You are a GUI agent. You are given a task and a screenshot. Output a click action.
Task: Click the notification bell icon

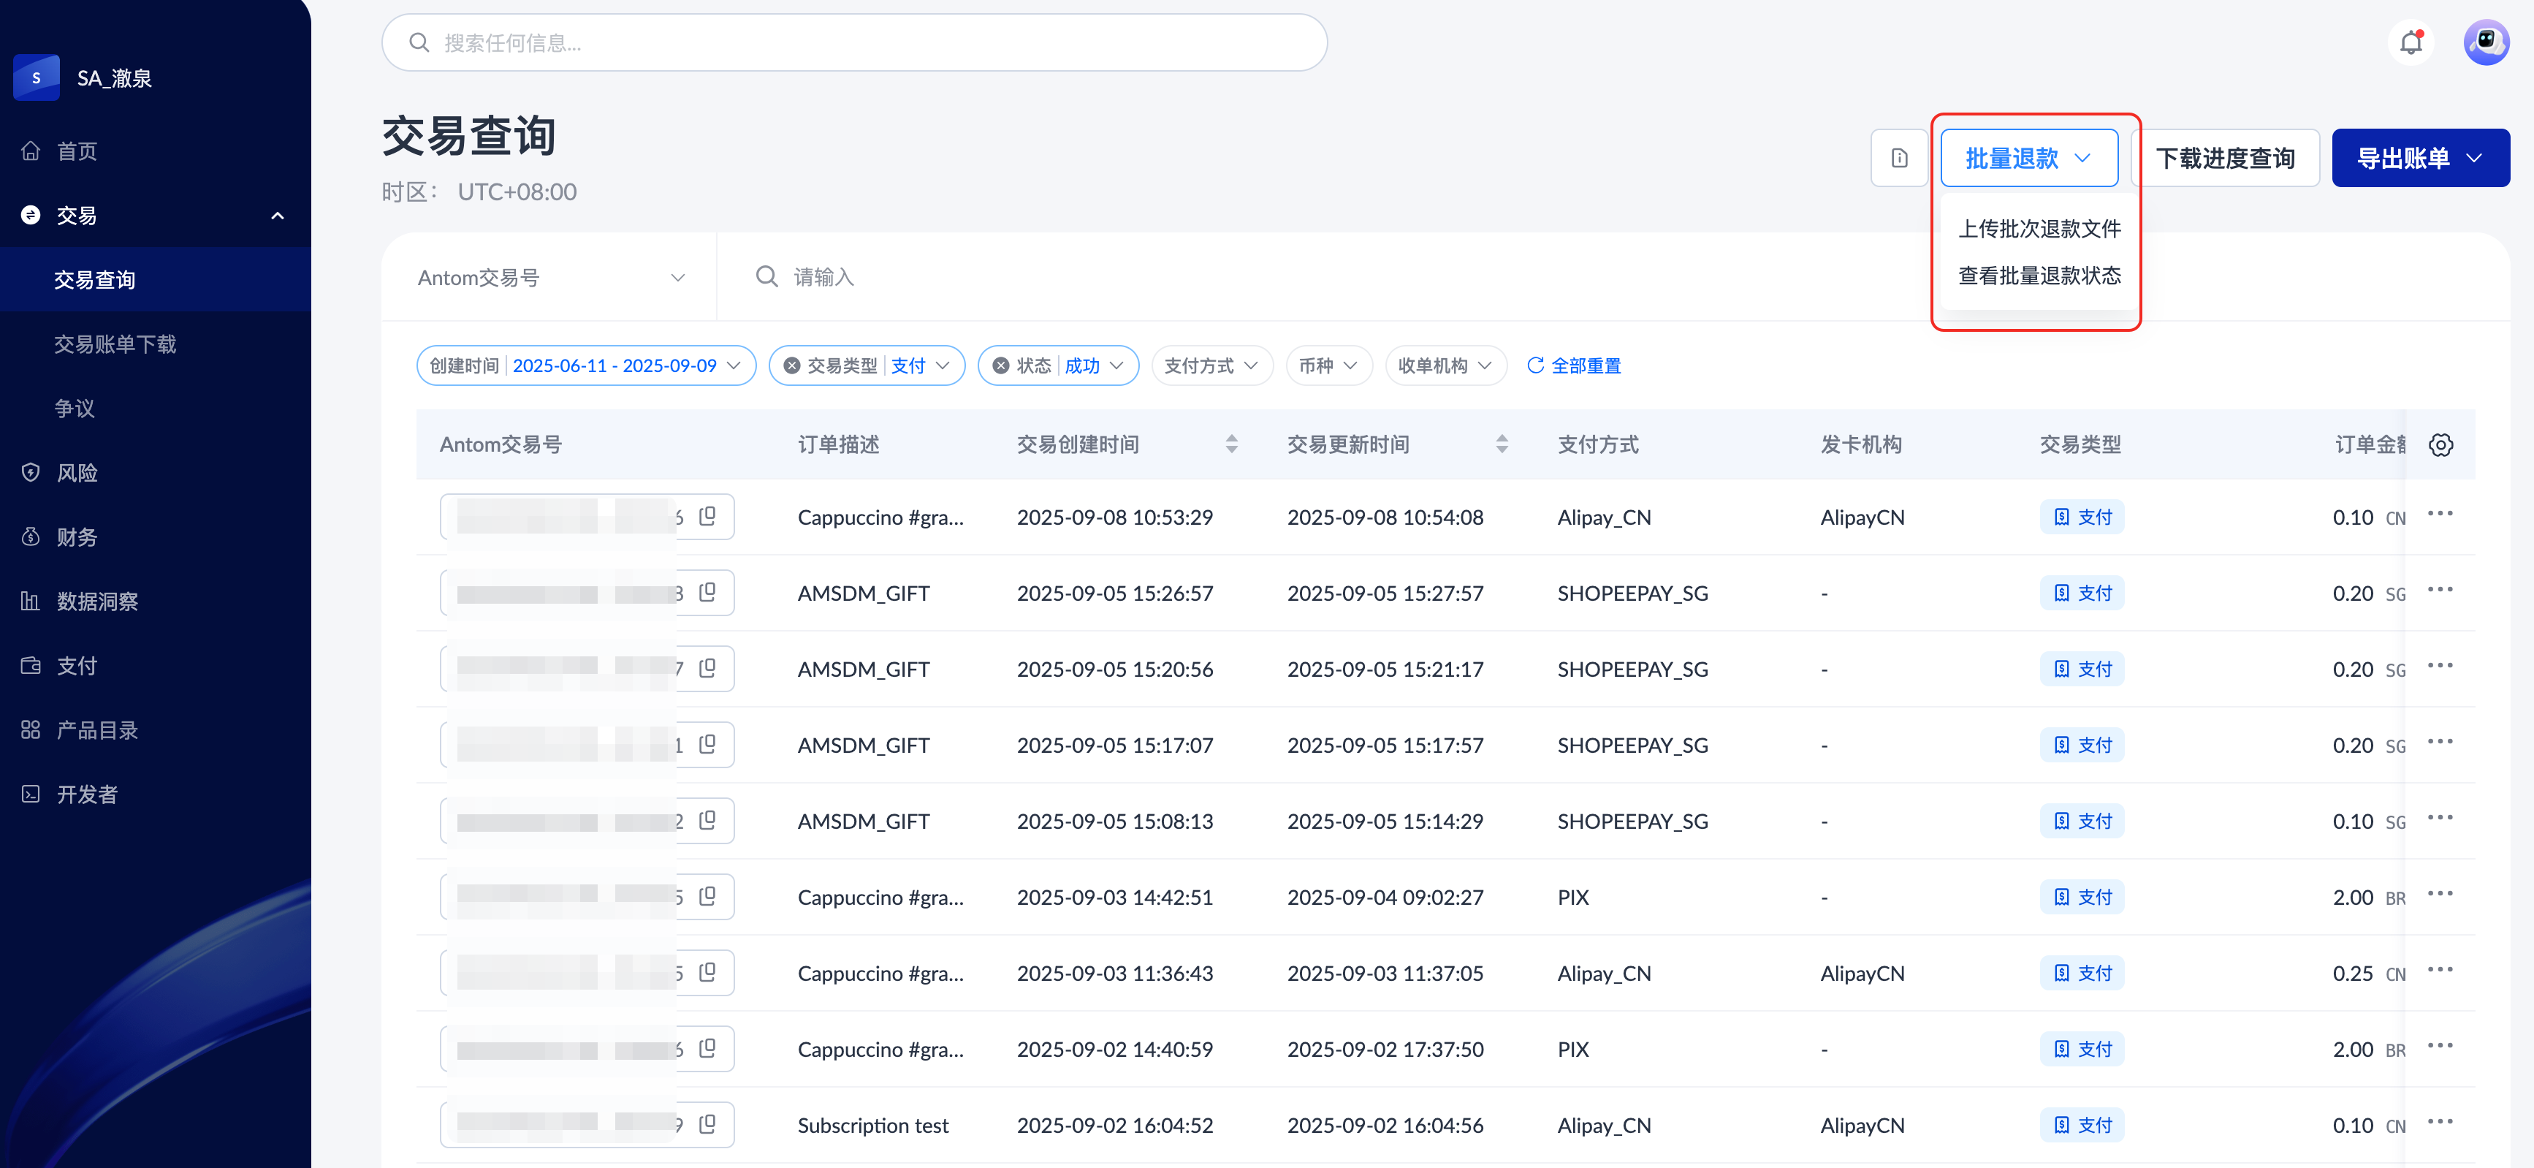point(2410,43)
